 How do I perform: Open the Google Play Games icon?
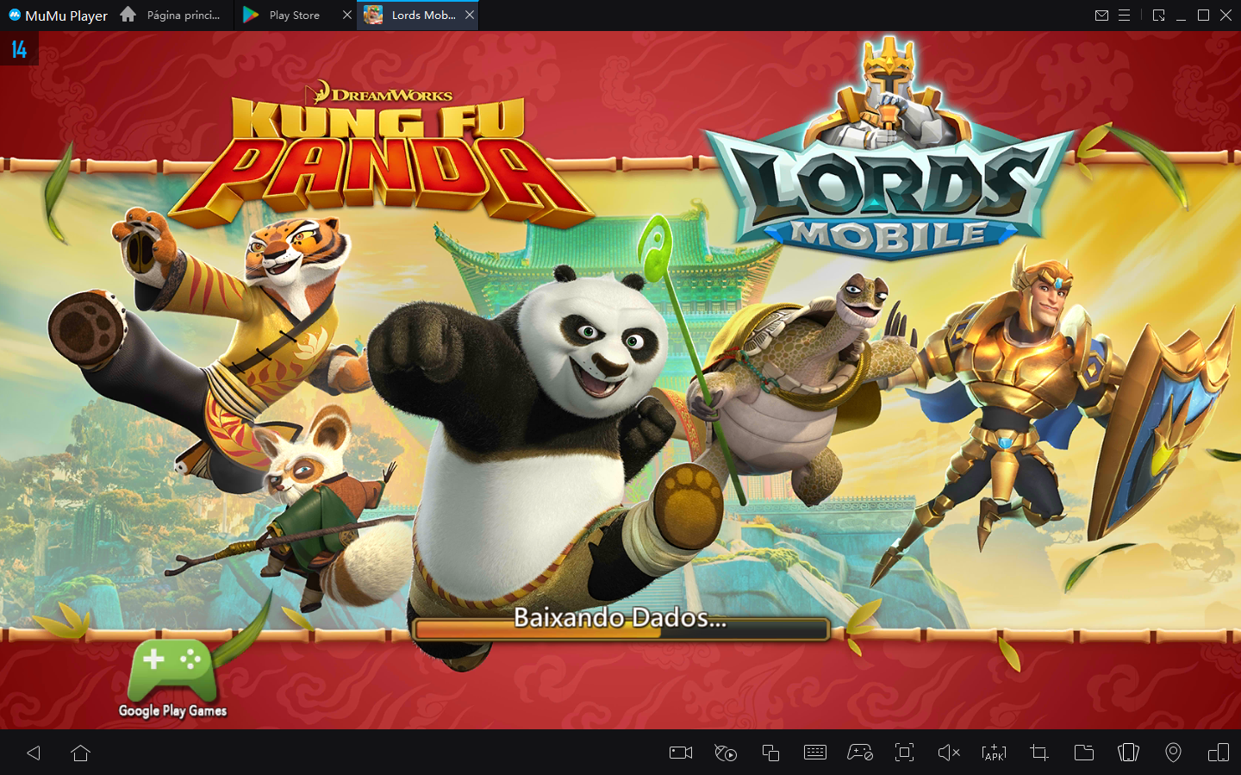(172, 677)
